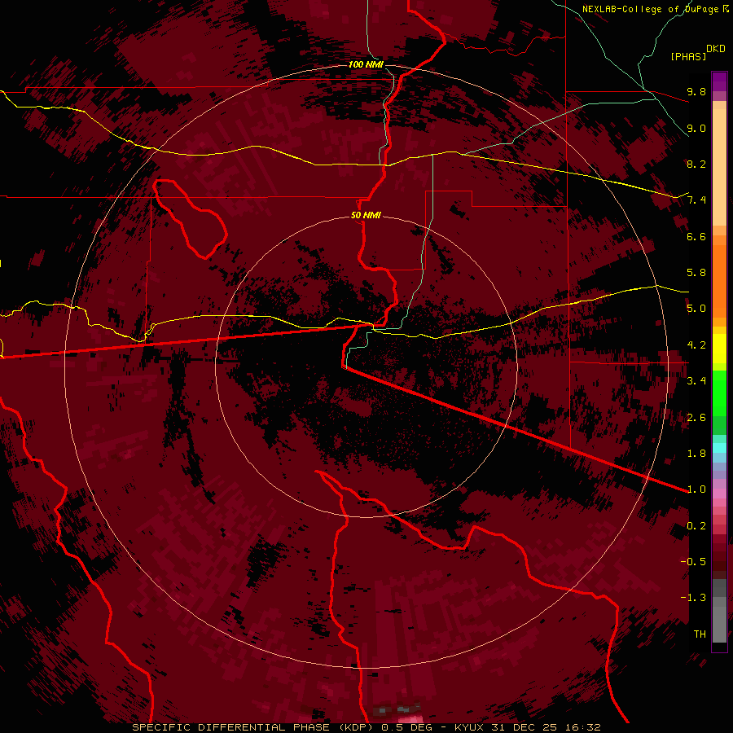The height and width of the screenshot is (733, 733).
Task: Click the (KDP) abbreviation in caption
Action: click(x=355, y=727)
